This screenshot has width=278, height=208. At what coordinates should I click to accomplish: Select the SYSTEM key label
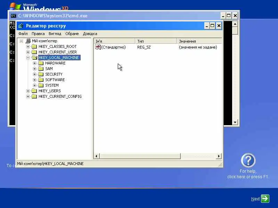click(x=52, y=85)
